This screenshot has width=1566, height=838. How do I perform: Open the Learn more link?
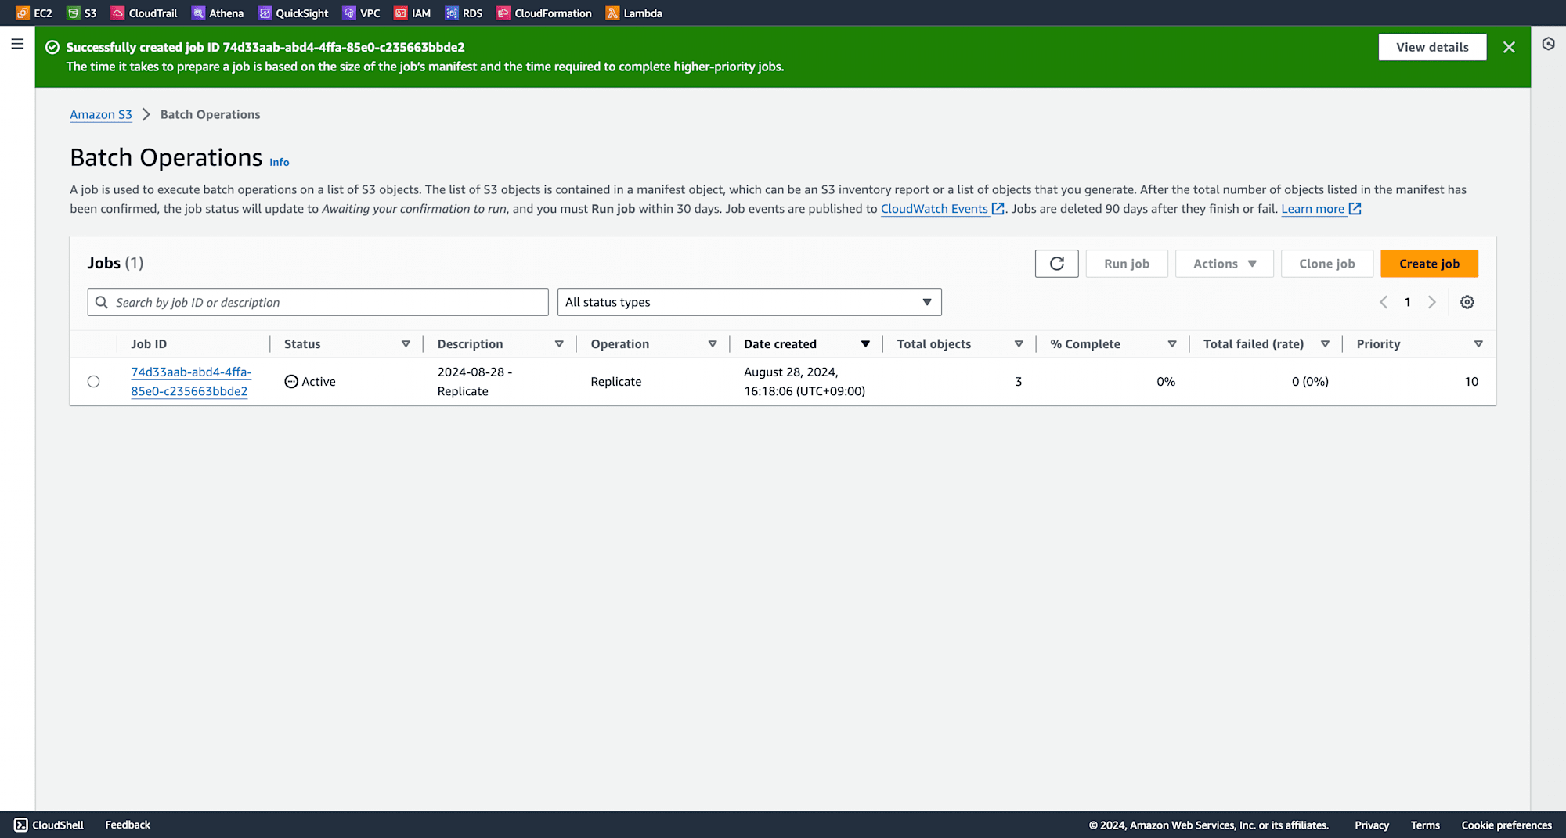pyautogui.click(x=1321, y=209)
